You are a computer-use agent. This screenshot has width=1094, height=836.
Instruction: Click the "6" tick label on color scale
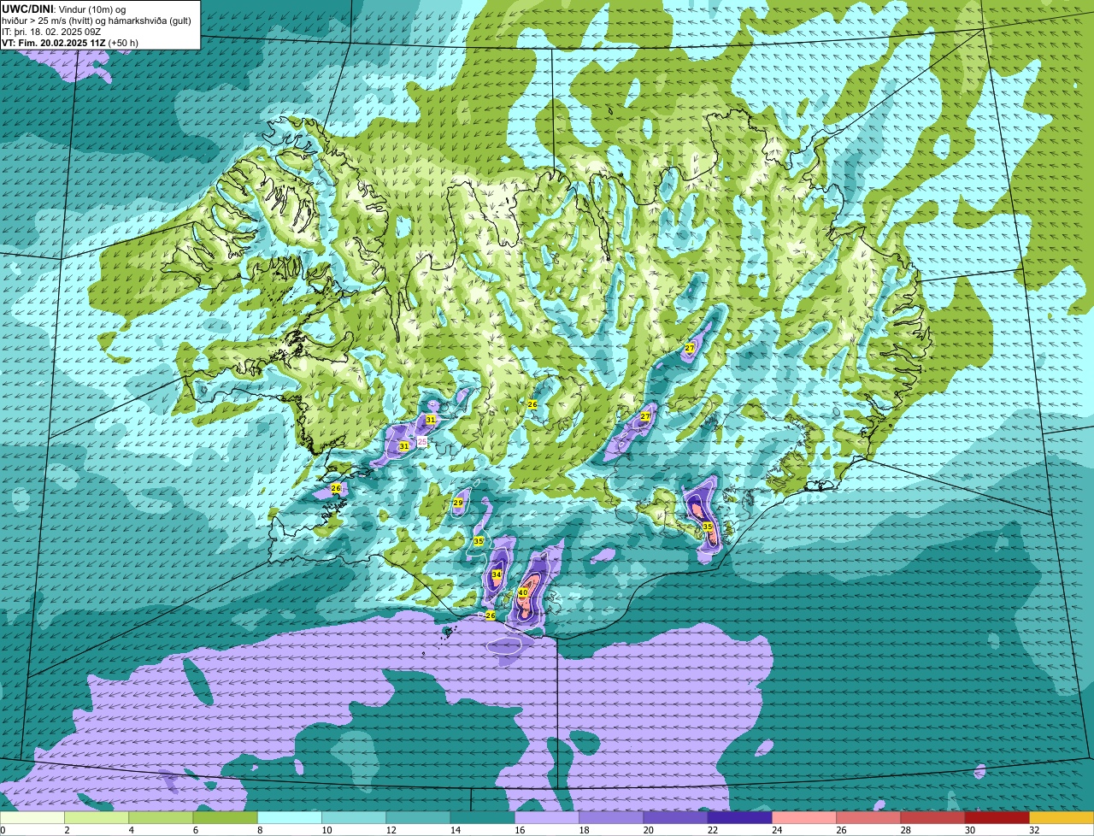click(x=194, y=830)
